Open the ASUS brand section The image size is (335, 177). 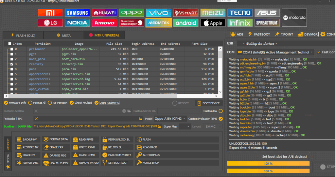pos(267,13)
